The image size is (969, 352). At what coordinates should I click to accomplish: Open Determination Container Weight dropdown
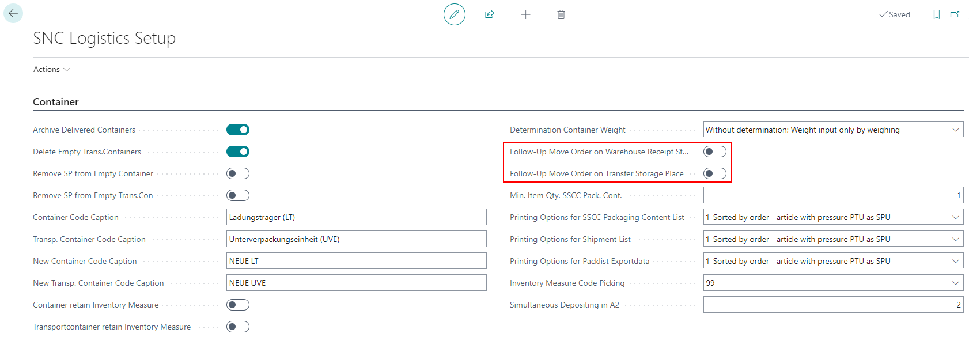pos(833,130)
